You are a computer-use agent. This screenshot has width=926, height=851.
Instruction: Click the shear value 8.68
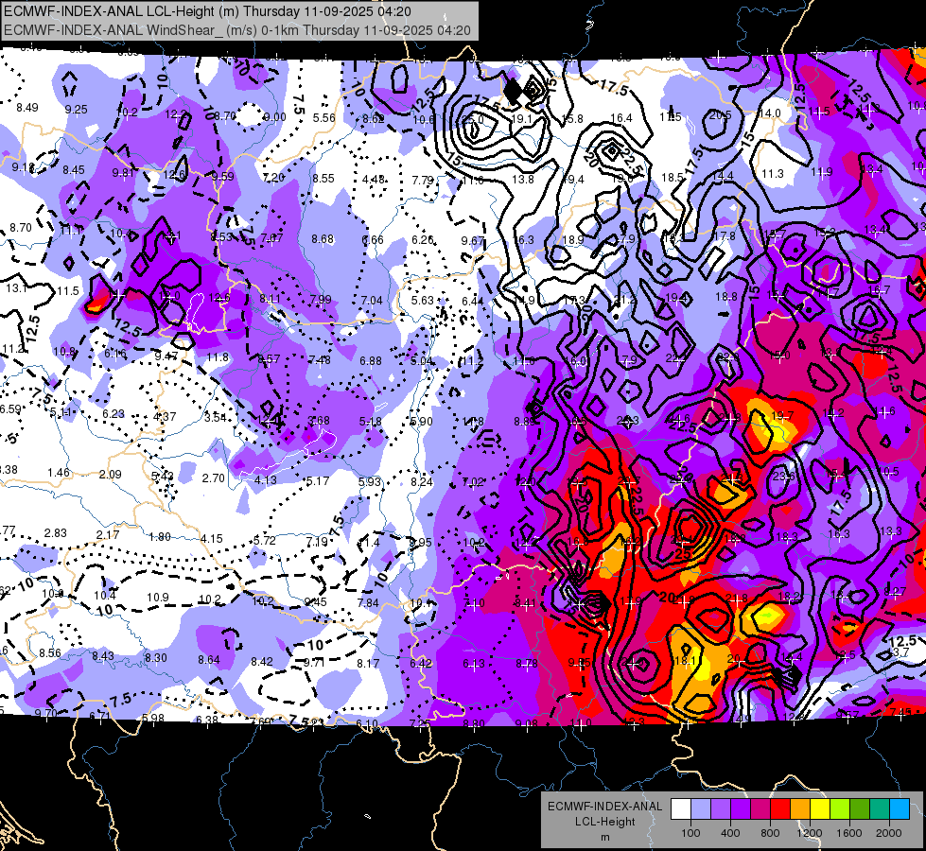tap(323, 239)
